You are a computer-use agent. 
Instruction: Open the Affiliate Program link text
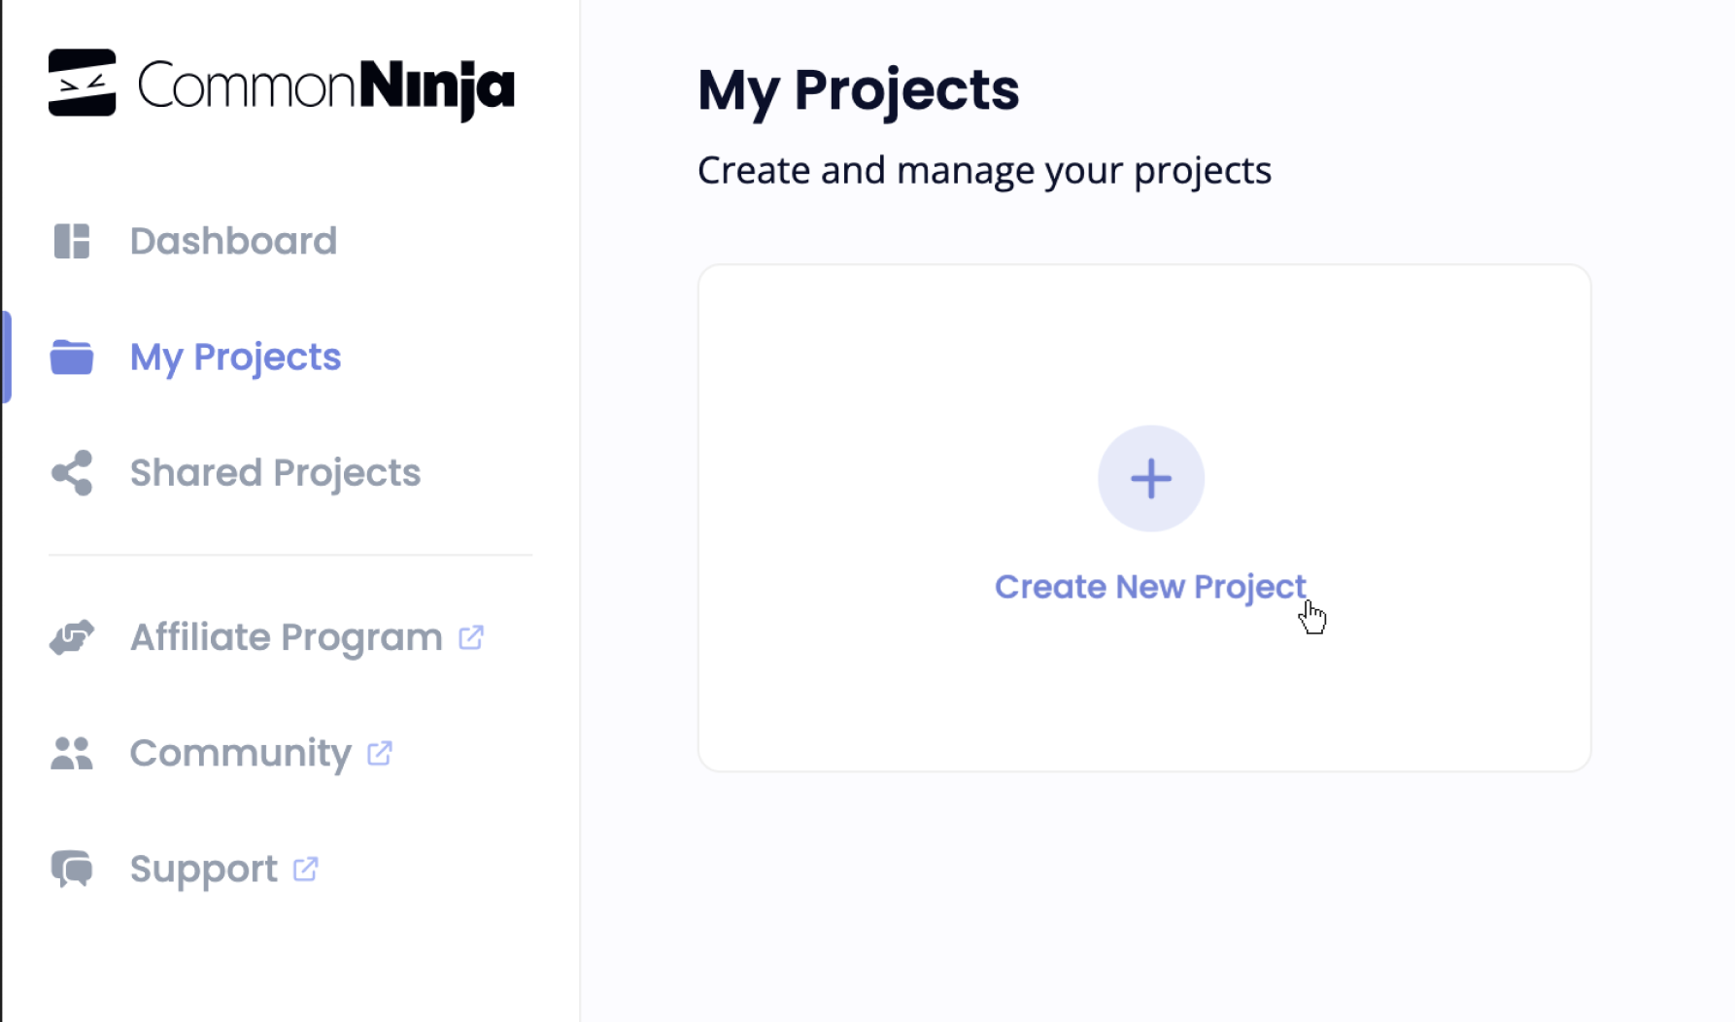point(286,637)
